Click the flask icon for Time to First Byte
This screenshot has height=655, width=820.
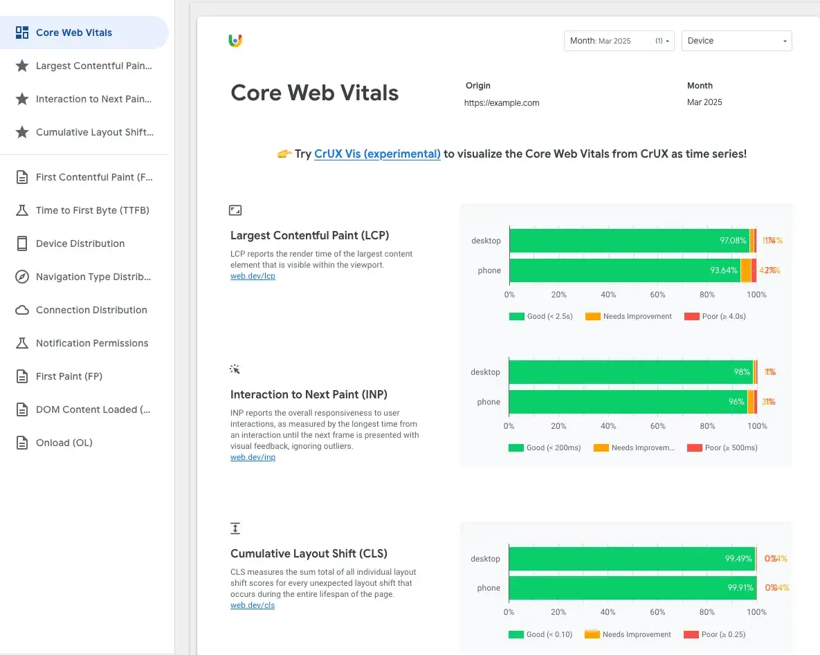point(22,210)
